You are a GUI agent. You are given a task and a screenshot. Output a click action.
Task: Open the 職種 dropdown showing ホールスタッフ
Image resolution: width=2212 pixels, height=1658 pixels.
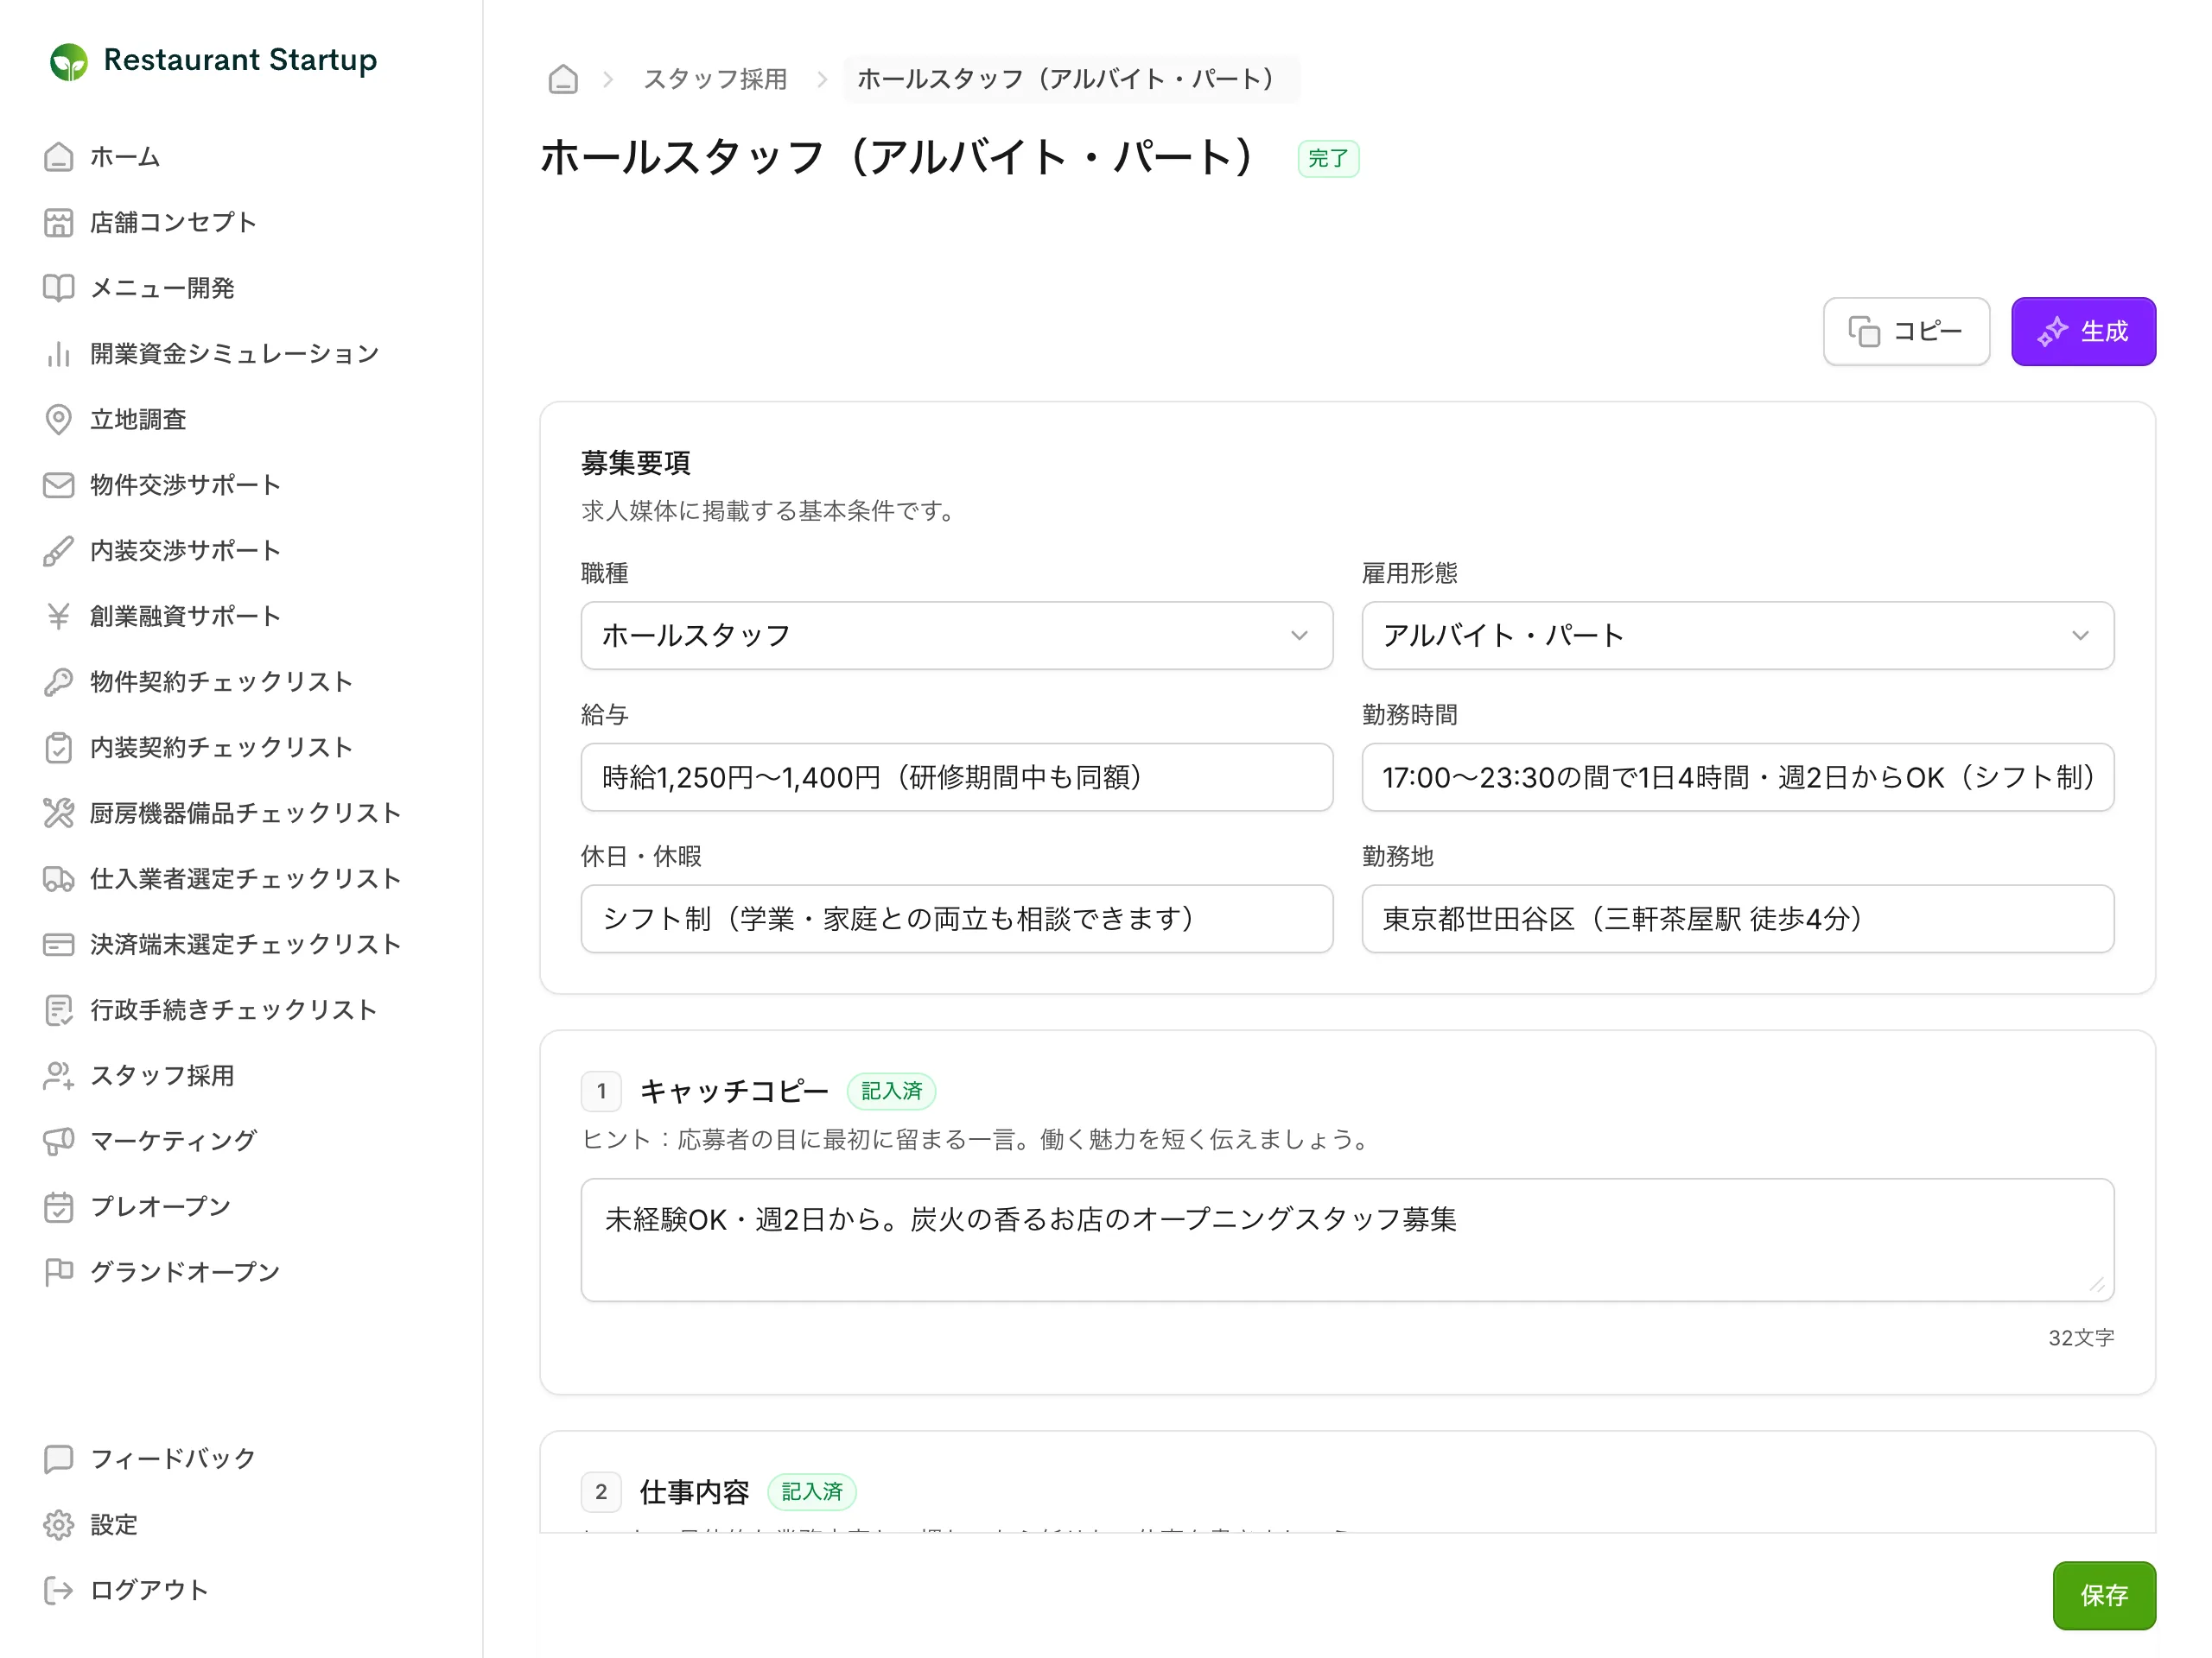956,636
